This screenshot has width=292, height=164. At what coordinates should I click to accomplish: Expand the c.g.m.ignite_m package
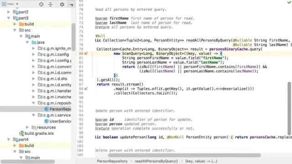pyautogui.click(x=33, y=48)
